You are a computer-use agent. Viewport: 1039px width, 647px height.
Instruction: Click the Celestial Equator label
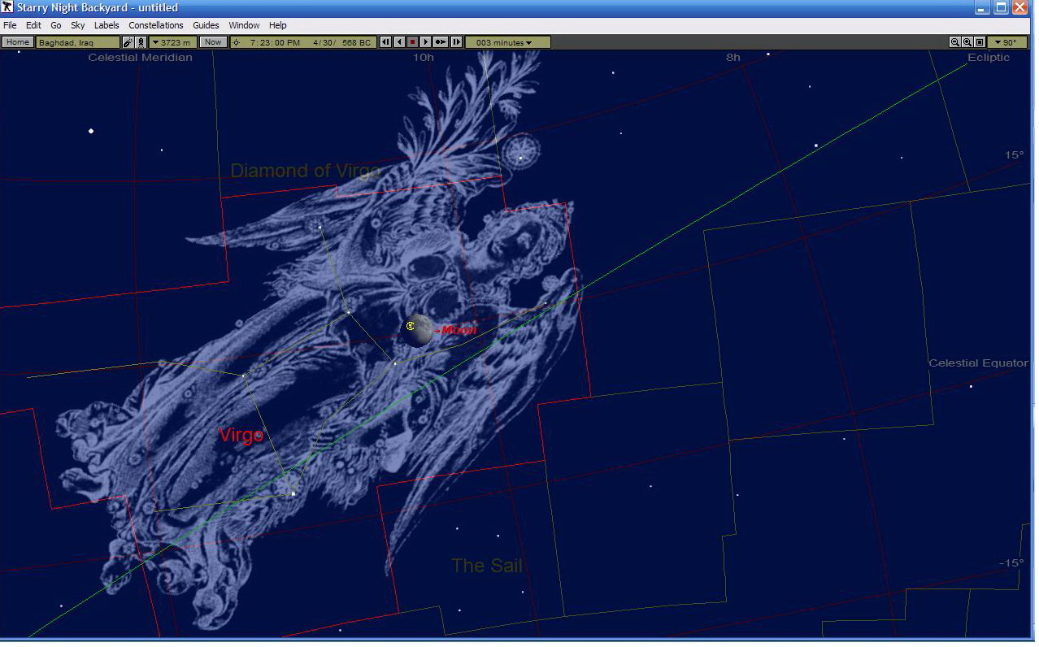click(979, 363)
